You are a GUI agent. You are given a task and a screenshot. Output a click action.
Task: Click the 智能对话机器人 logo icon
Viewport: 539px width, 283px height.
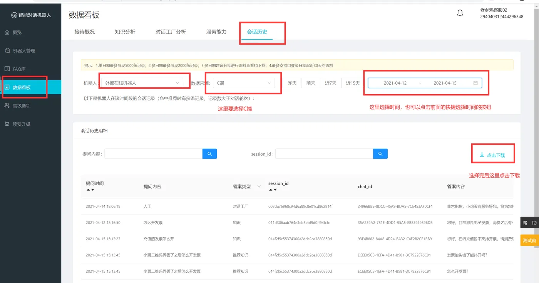14,15
